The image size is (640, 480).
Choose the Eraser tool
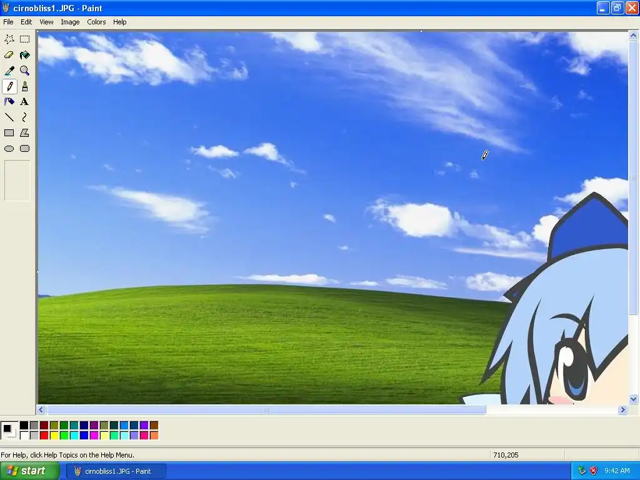point(9,55)
